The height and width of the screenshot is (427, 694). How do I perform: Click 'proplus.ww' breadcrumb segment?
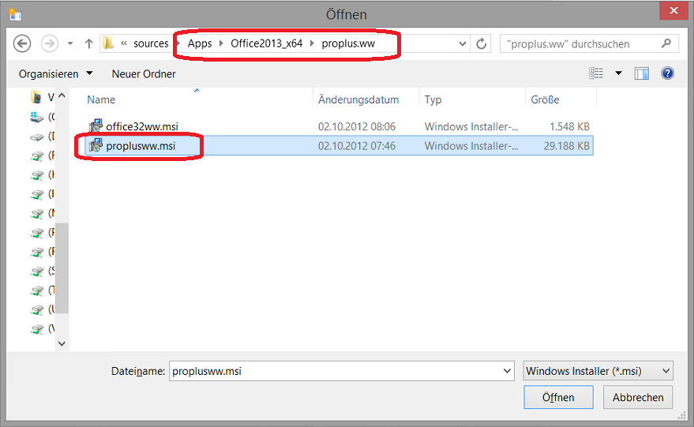click(348, 43)
